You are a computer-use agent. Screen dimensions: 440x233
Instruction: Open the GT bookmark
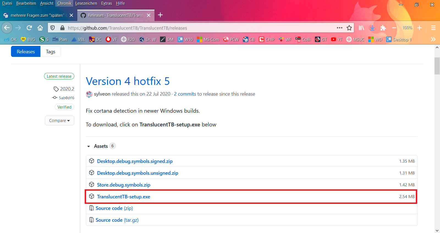tap(321, 39)
